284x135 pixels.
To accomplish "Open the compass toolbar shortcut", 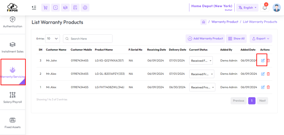I will tap(85, 7).
